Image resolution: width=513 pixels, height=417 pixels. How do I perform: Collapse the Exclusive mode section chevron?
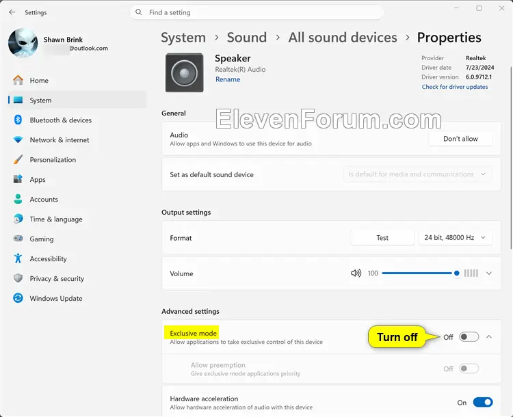(489, 337)
